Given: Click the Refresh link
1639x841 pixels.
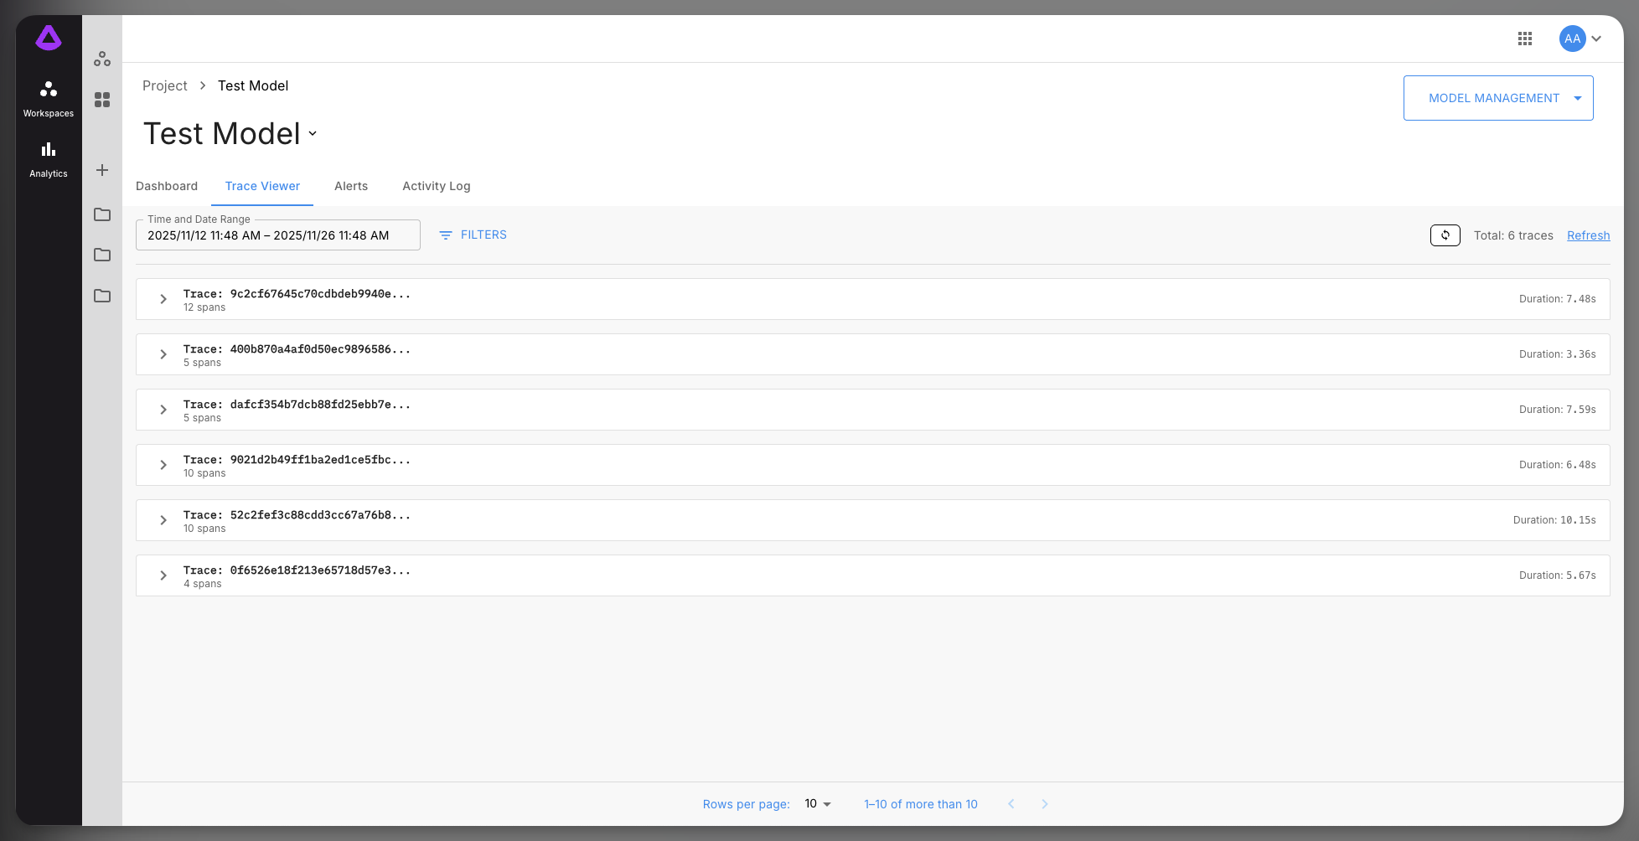Looking at the screenshot, I should pyautogui.click(x=1589, y=235).
